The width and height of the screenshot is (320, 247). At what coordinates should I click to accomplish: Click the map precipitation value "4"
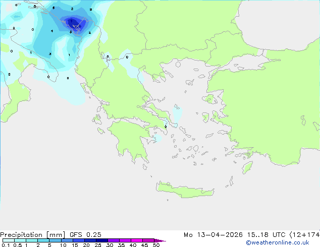tap(52, 31)
